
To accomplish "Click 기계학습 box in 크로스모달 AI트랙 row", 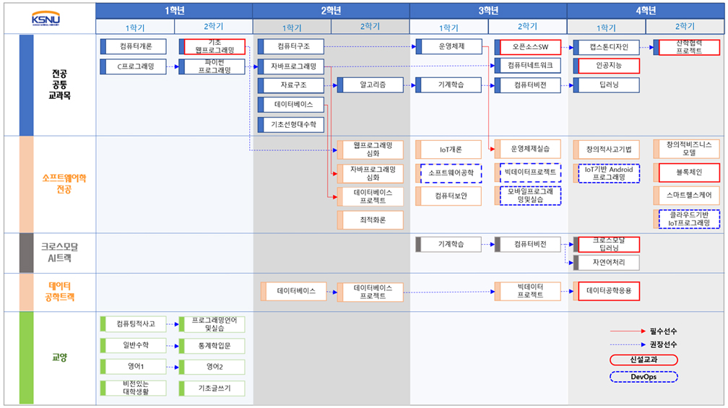I will click(x=448, y=244).
